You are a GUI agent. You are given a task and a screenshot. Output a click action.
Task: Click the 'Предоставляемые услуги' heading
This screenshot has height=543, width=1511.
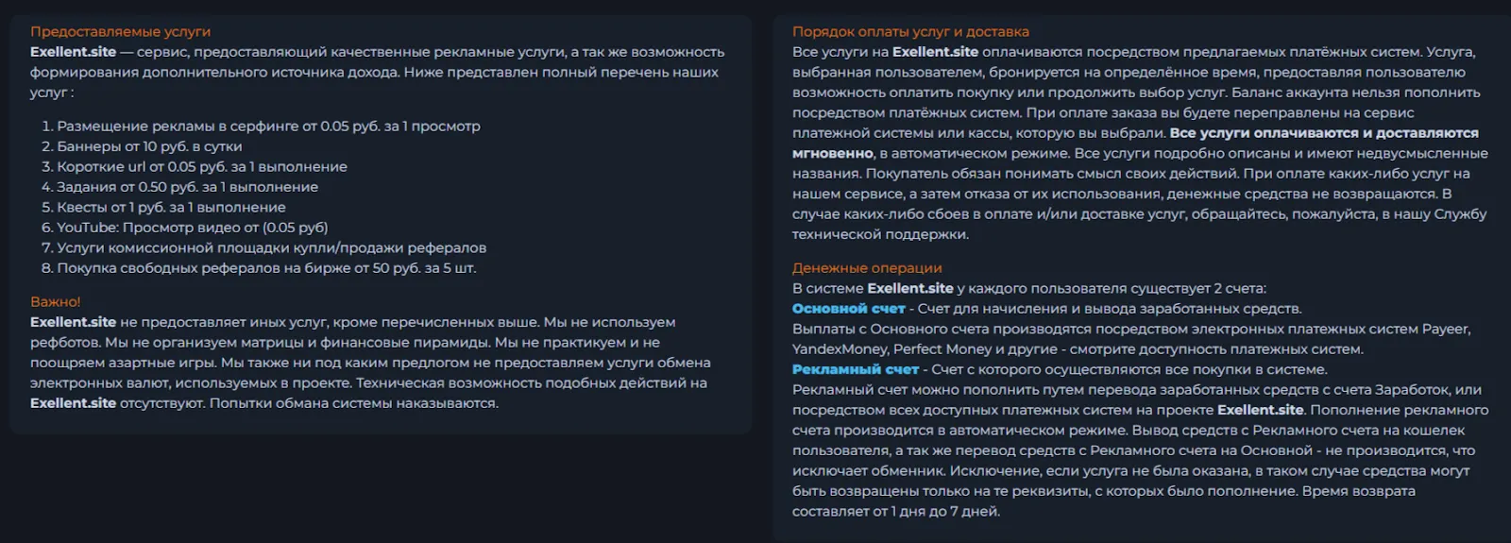tap(120, 31)
